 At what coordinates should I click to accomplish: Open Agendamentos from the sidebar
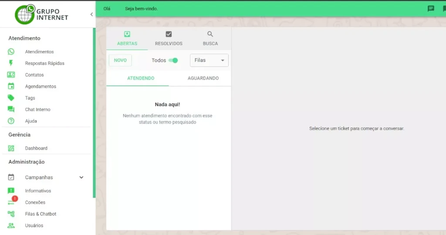(41, 87)
